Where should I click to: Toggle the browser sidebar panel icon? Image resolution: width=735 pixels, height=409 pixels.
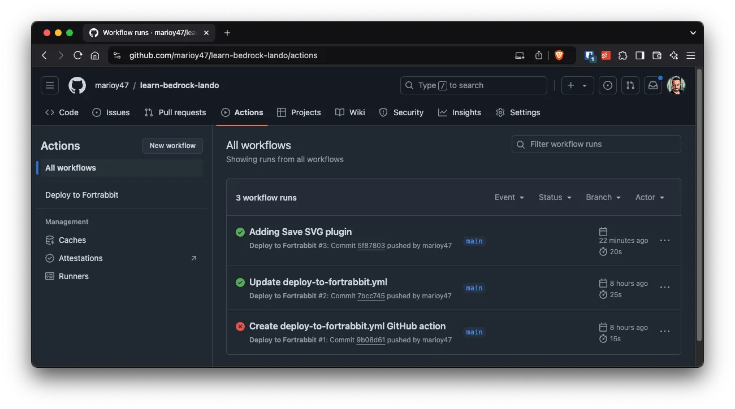click(x=640, y=55)
